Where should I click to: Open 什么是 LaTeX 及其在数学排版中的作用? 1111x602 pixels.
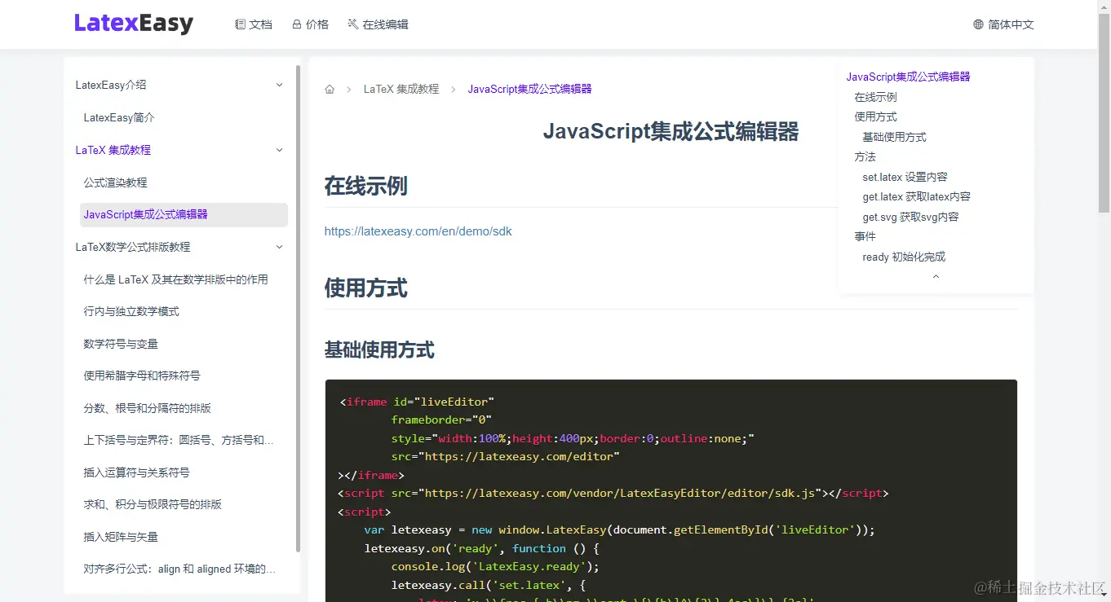pos(175,279)
